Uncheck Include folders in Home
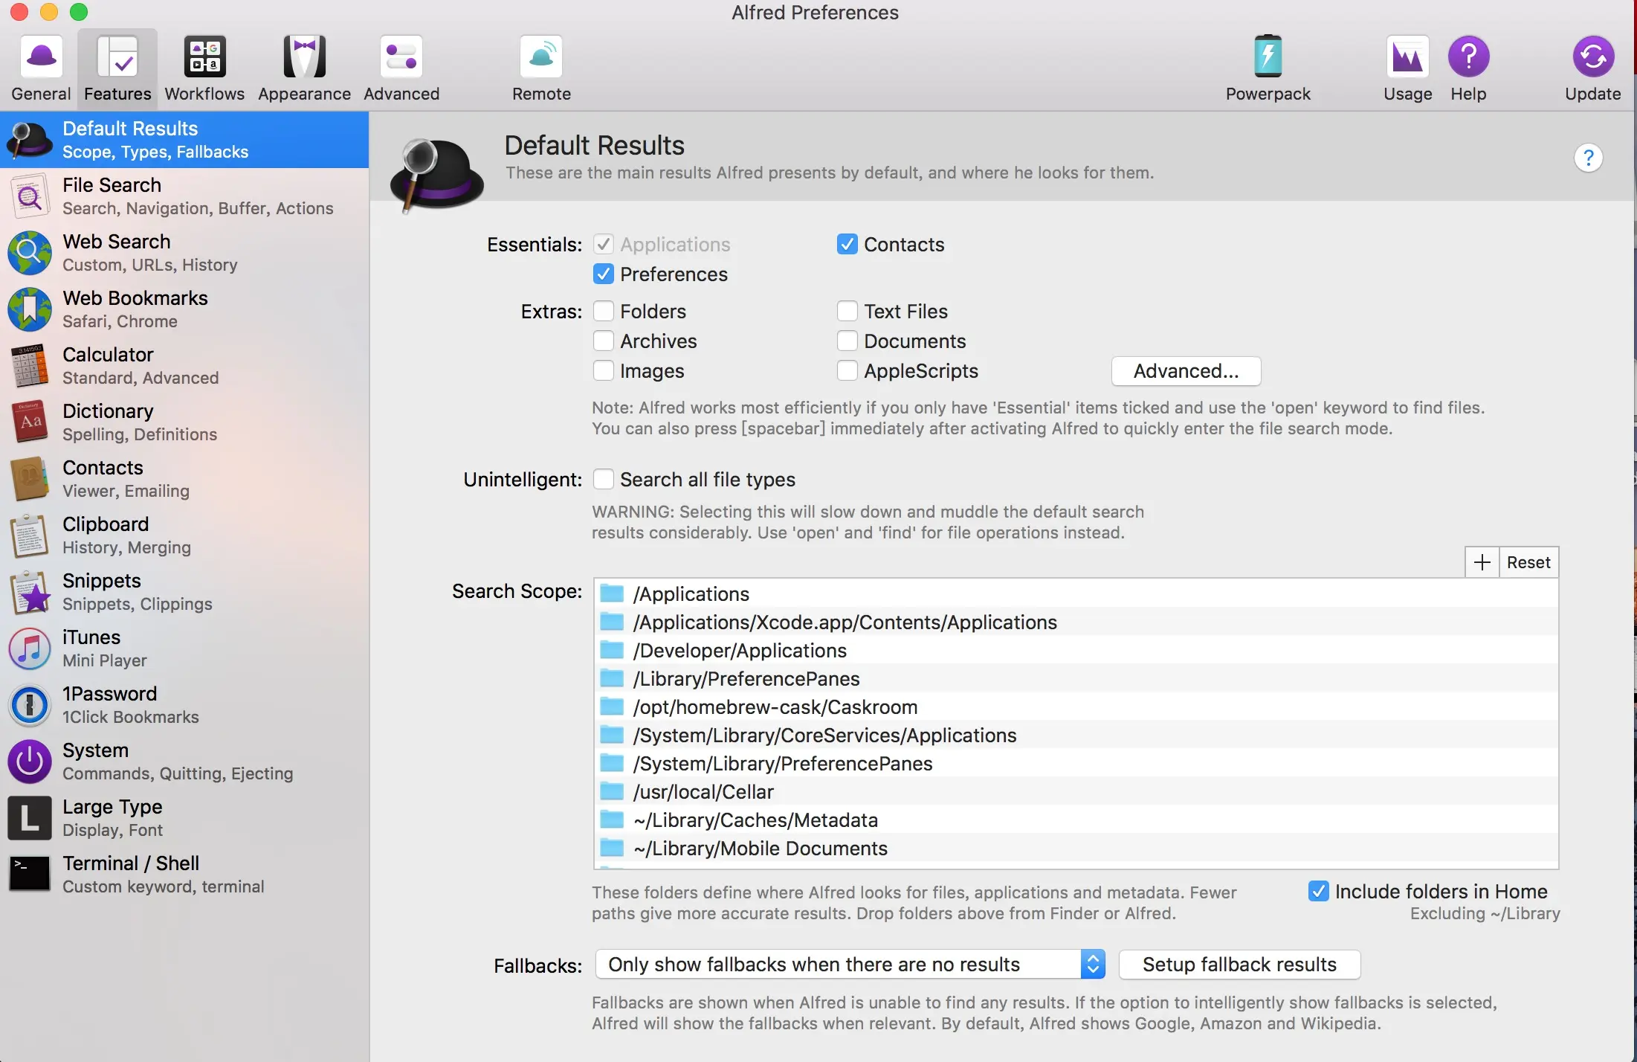This screenshot has width=1637, height=1062. point(1318,891)
